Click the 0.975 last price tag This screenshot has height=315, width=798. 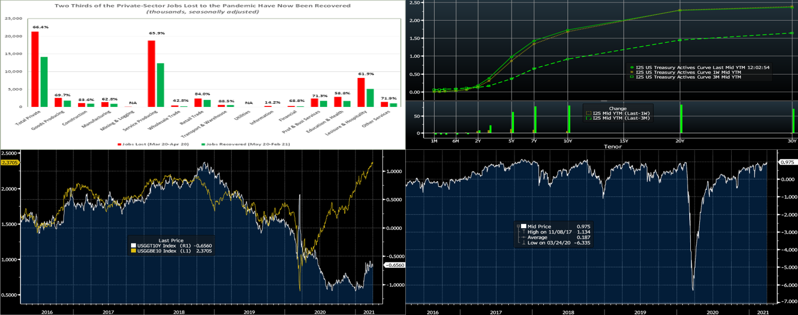[x=786, y=163]
